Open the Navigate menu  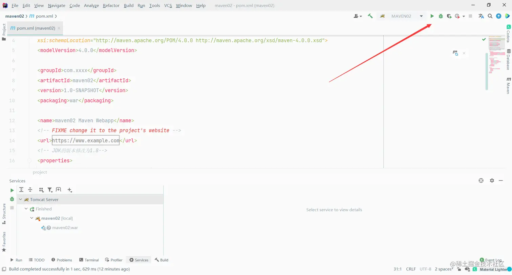pyautogui.click(x=57, y=5)
